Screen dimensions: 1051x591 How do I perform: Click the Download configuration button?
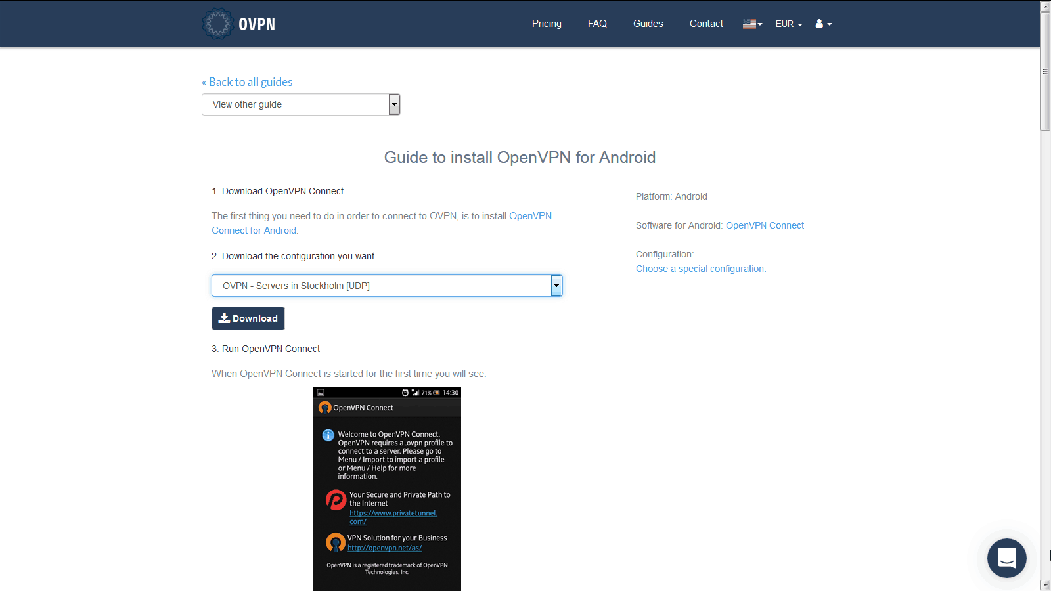tap(248, 318)
